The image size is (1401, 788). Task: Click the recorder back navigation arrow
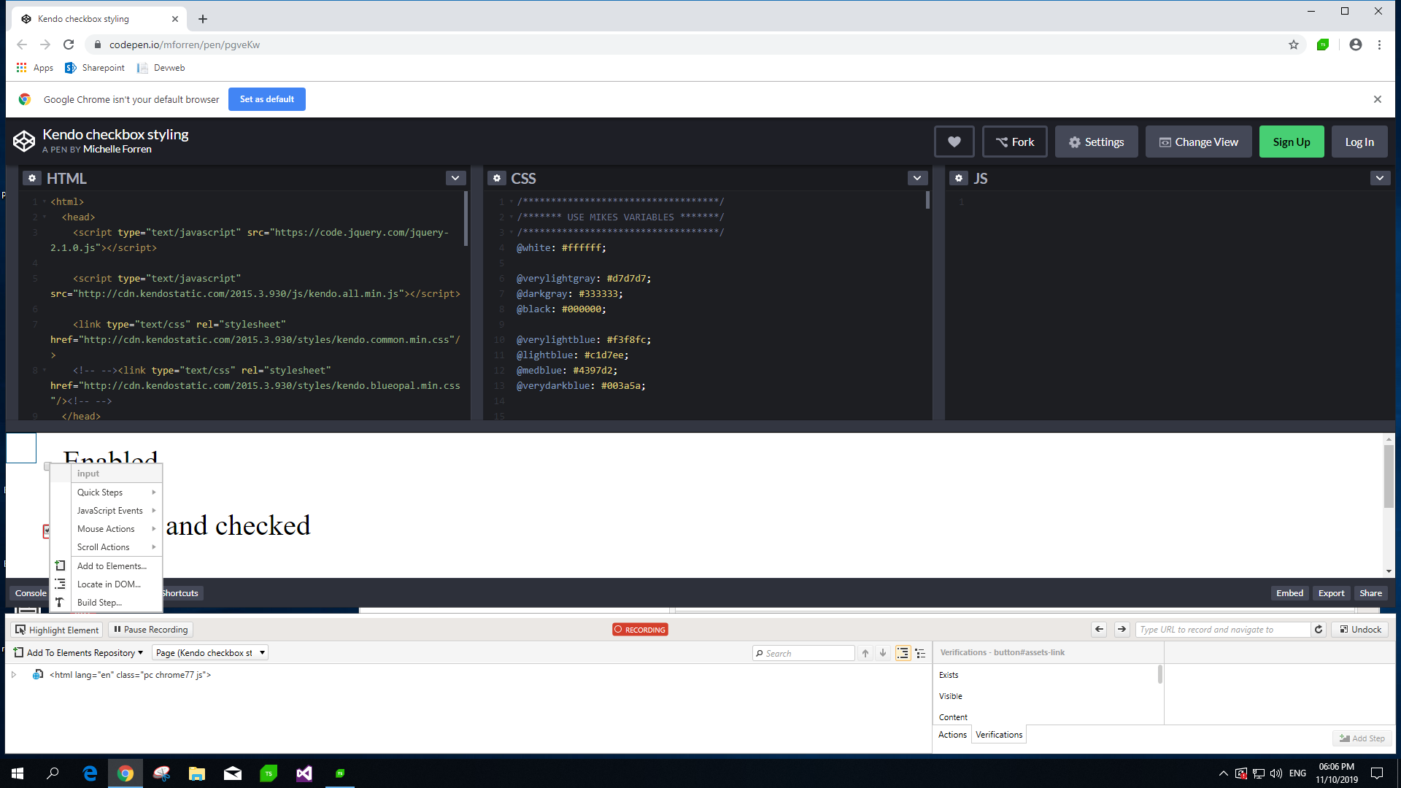tap(1099, 629)
